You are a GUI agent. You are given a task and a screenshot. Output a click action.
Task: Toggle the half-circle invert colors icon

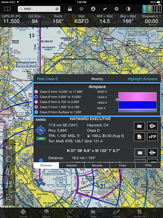(128, 9)
